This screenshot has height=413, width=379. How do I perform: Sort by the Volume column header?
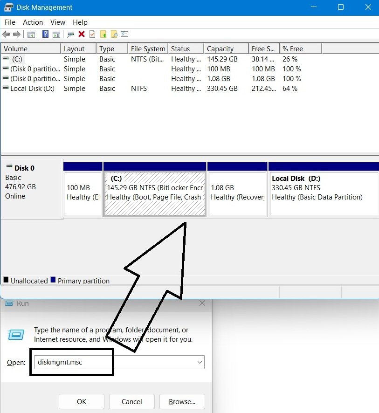tap(31, 49)
